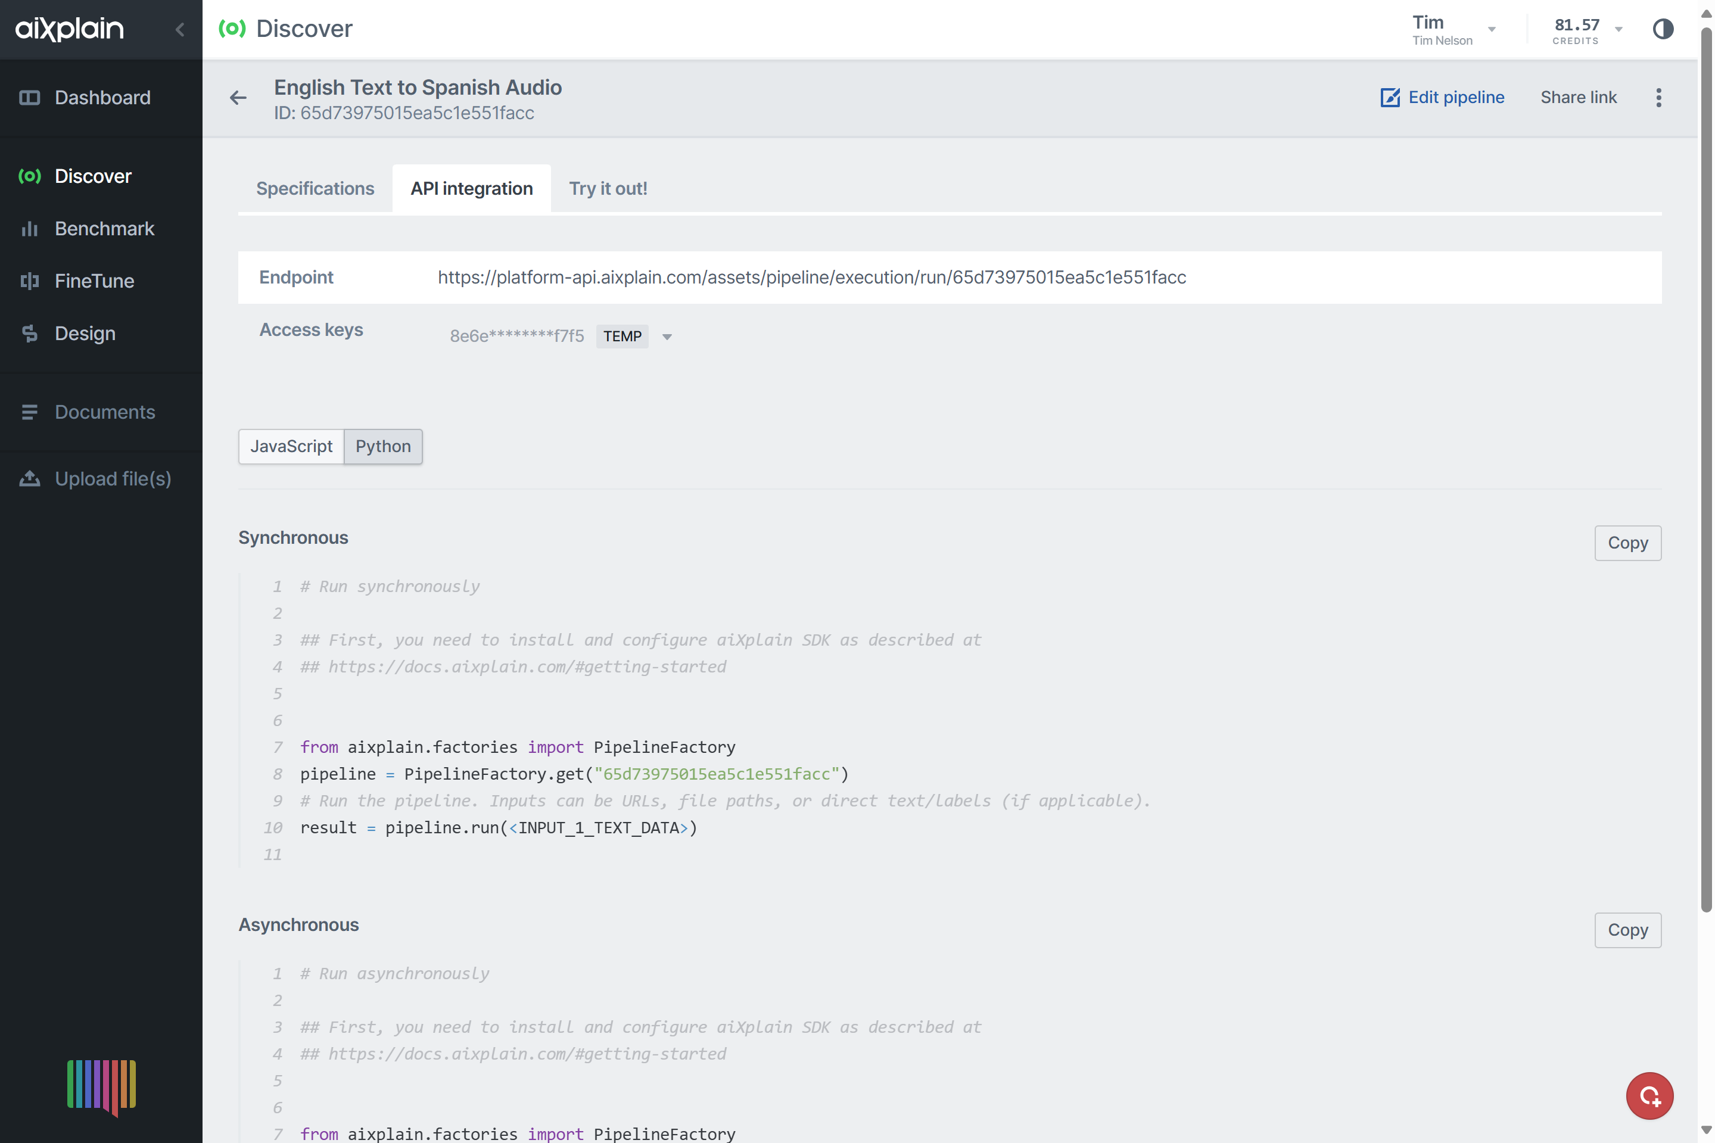The image size is (1715, 1143).
Task: Click the Edit pipeline pencil icon
Action: [1390, 98]
